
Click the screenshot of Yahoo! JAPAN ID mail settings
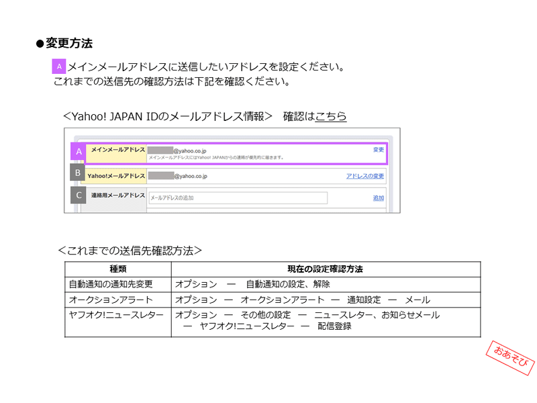tap(232, 171)
